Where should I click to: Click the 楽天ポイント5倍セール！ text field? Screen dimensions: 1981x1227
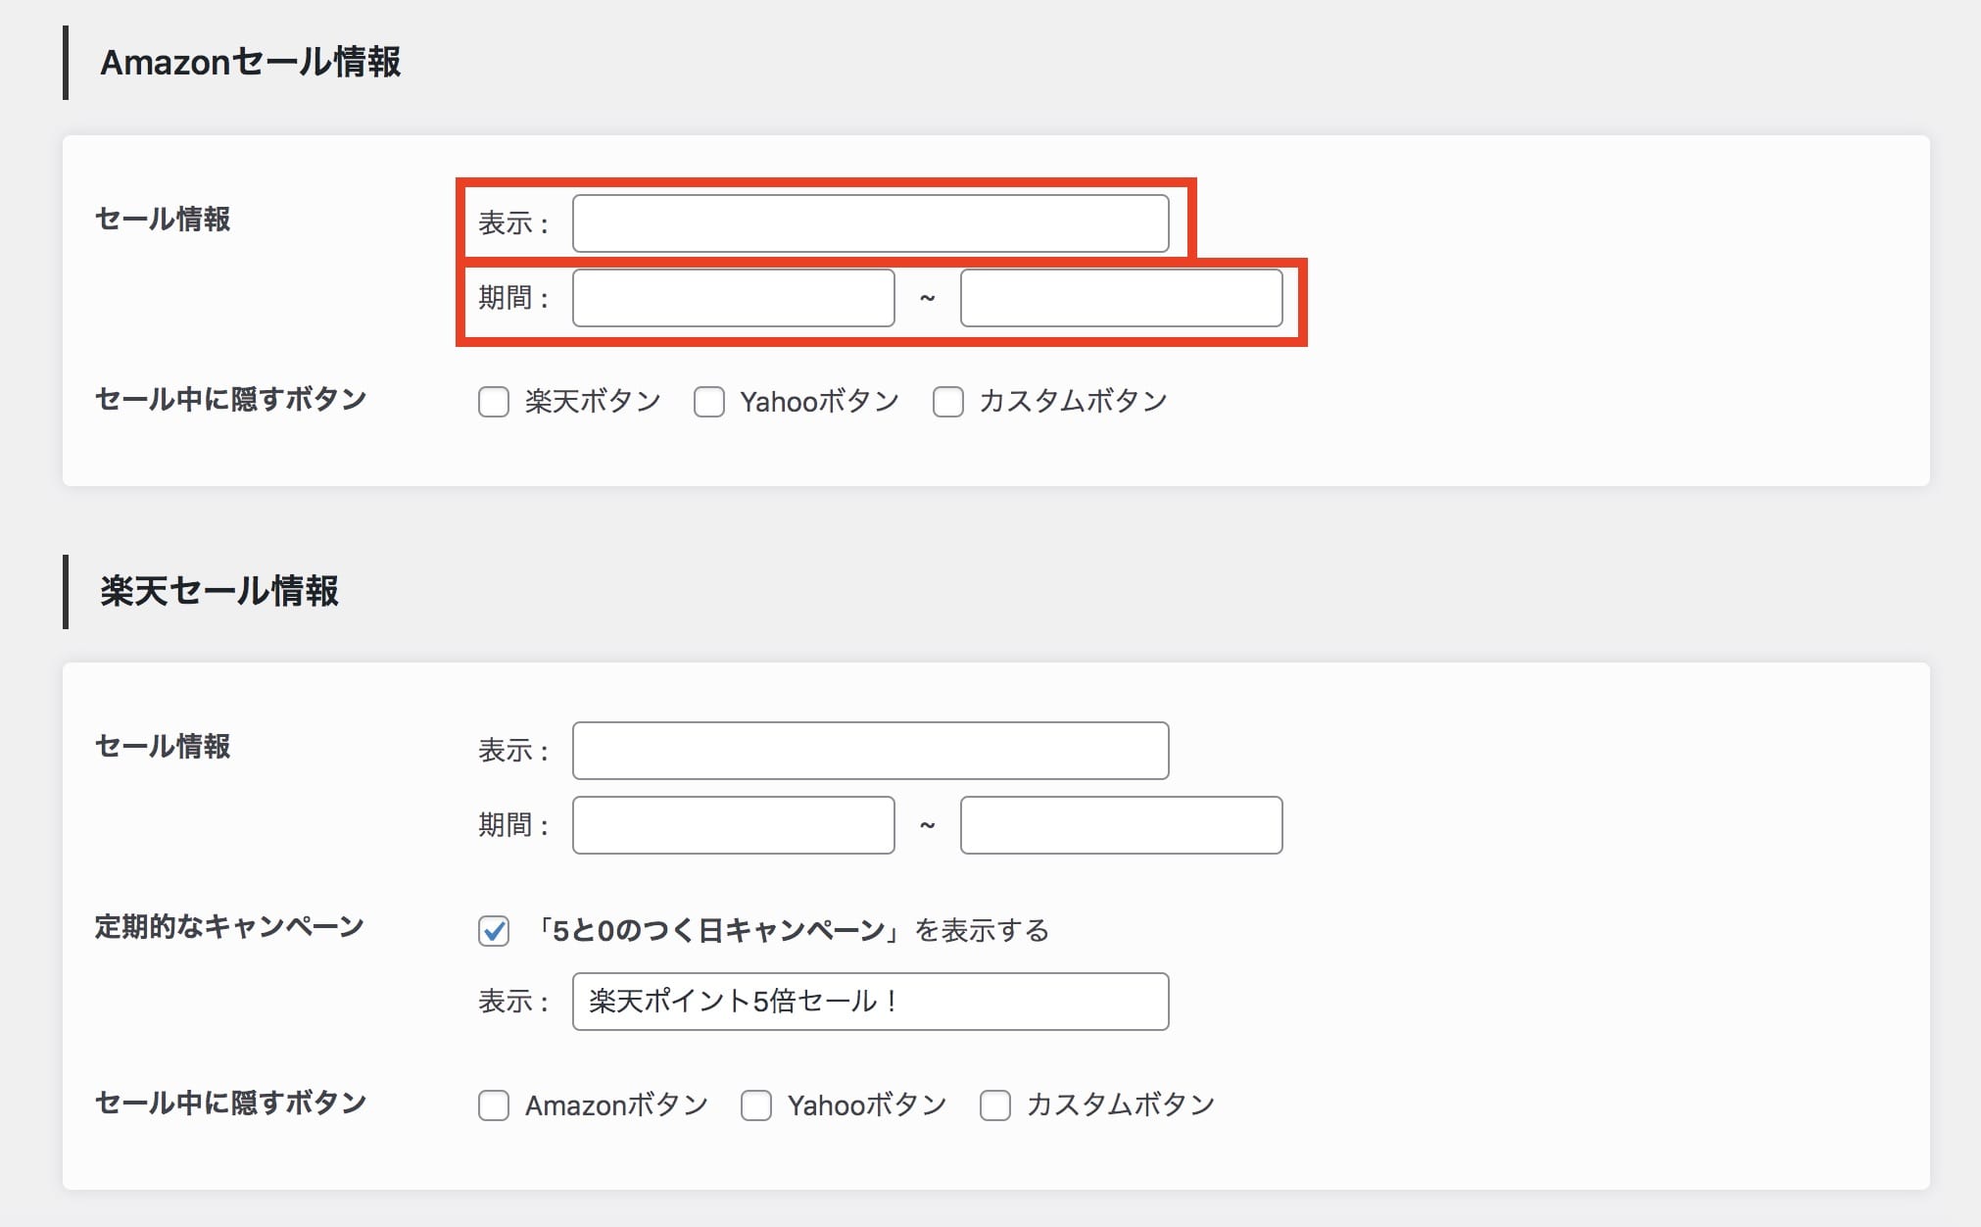tap(868, 1002)
